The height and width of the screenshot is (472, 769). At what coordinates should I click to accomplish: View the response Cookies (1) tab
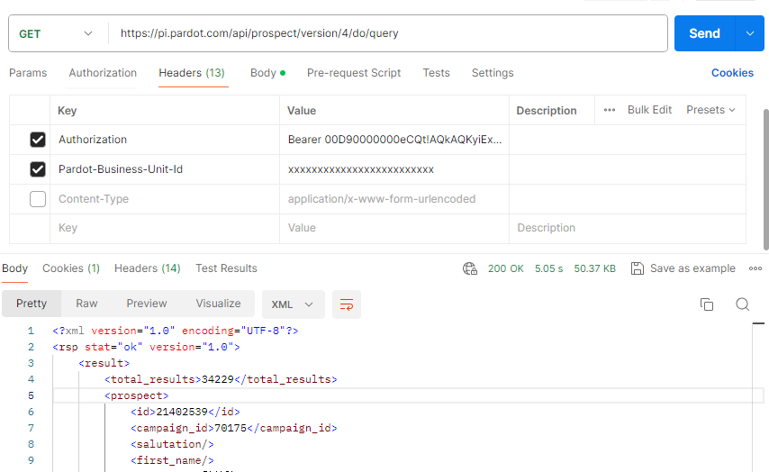click(x=71, y=268)
